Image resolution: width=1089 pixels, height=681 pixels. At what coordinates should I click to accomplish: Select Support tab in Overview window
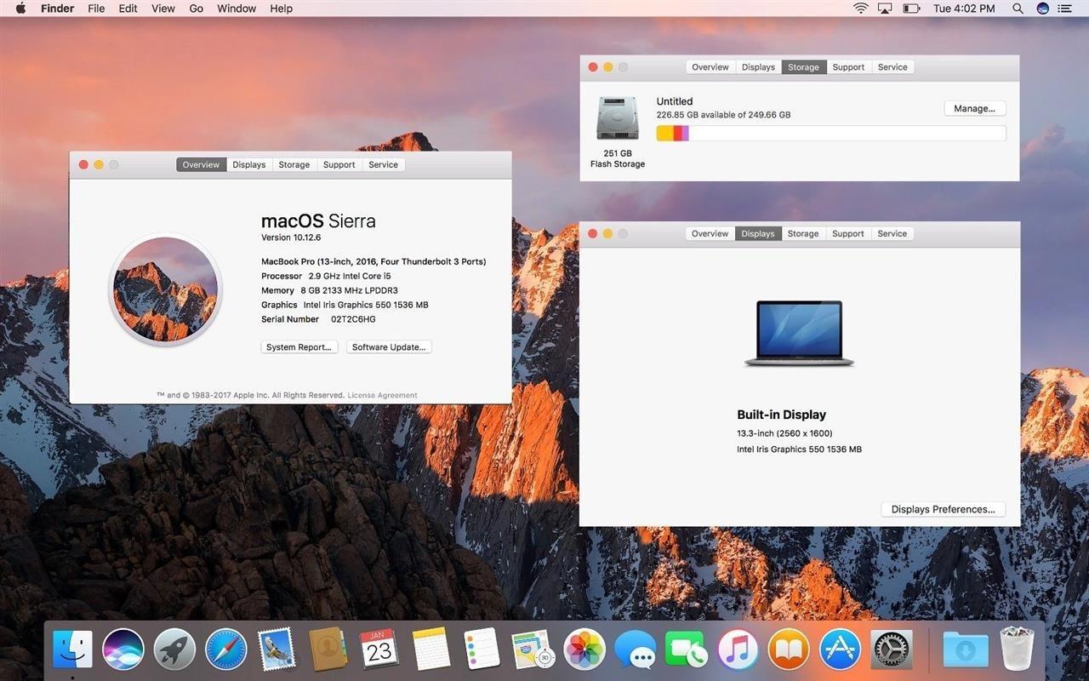[x=339, y=164]
